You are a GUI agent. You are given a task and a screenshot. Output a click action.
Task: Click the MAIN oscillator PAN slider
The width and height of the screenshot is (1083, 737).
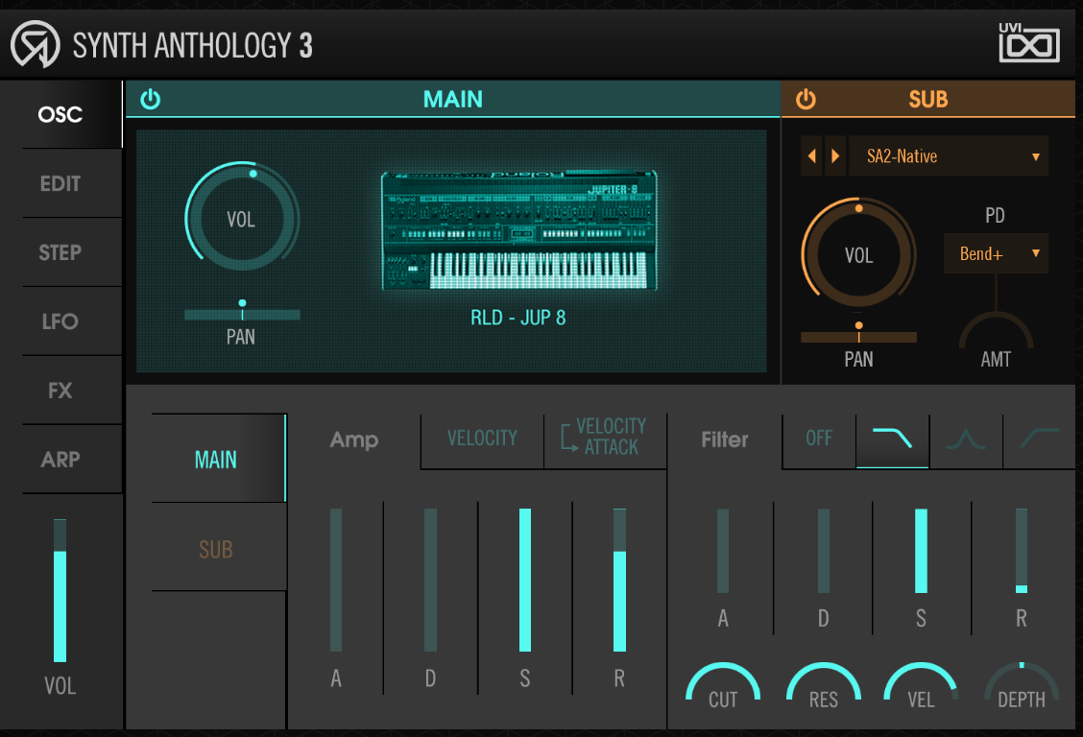242,314
